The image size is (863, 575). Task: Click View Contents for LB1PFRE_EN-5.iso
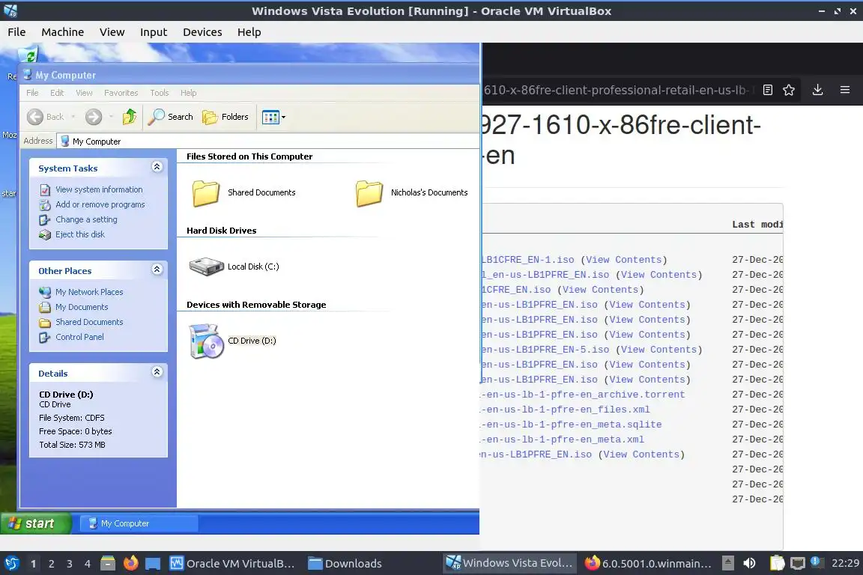[x=658, y=350]
